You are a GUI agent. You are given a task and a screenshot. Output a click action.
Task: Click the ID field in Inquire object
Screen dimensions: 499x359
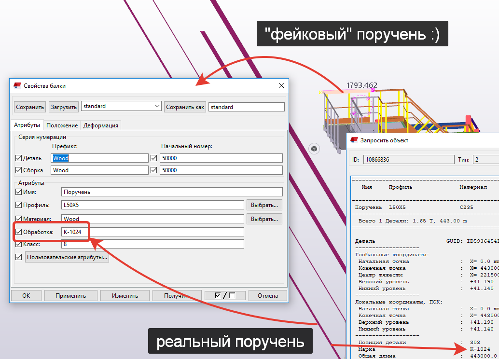(x=408, y=160)
